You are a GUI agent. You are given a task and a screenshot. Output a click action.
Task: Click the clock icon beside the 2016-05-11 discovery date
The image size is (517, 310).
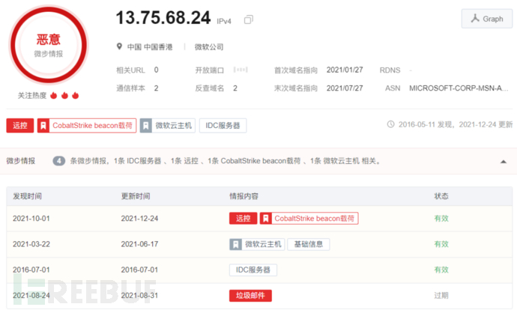390,124
